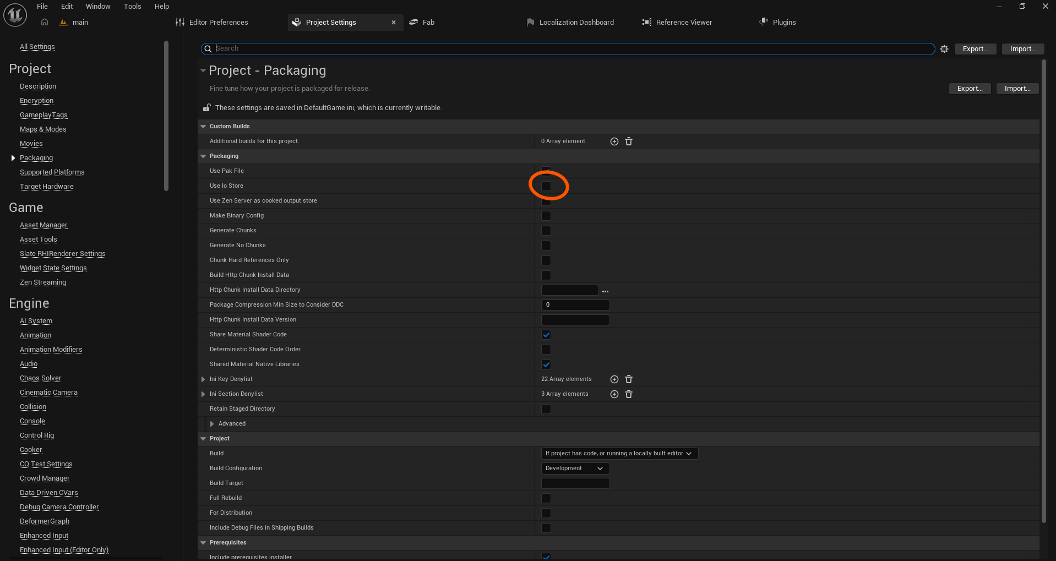Open All Settings link
This screenshot has height=561, width=1056.
coord(37,47)
